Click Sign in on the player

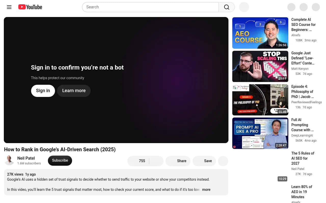coord(43,91)
